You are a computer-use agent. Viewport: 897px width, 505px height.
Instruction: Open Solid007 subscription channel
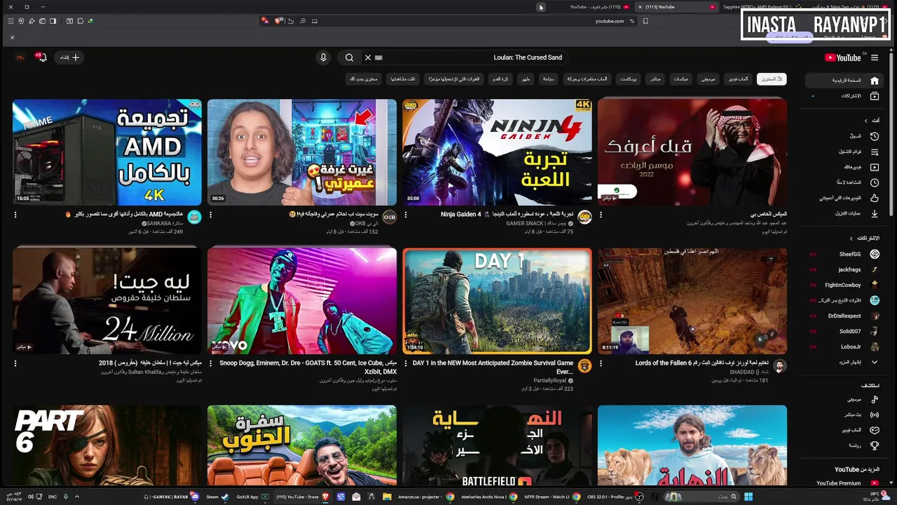pyautogui.click(x=844, y=331)
